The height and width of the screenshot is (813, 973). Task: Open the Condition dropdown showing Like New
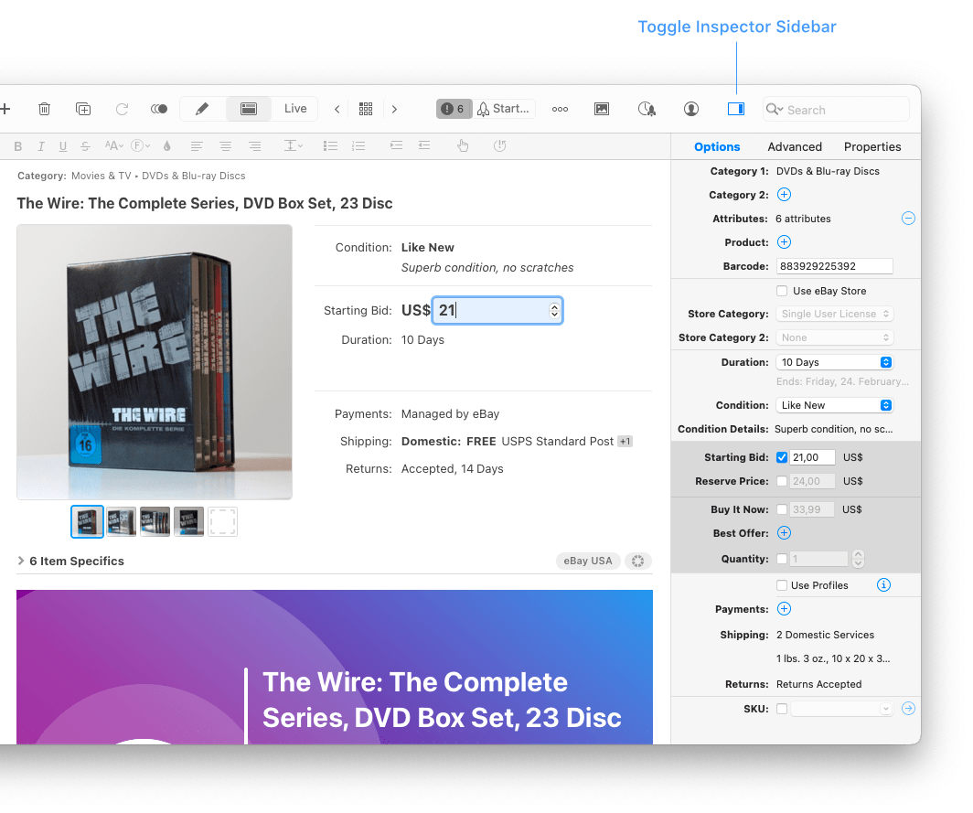point(835,405)
